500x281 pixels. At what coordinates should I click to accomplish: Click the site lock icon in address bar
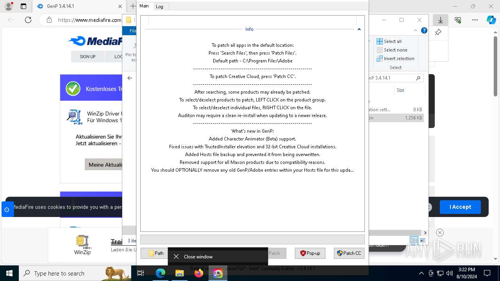coord(49,20)
